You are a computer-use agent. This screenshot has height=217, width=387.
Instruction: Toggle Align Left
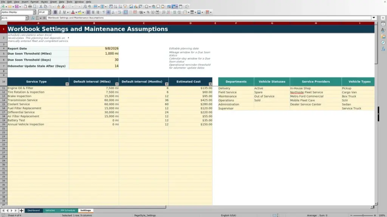click(x=88, y=12)
